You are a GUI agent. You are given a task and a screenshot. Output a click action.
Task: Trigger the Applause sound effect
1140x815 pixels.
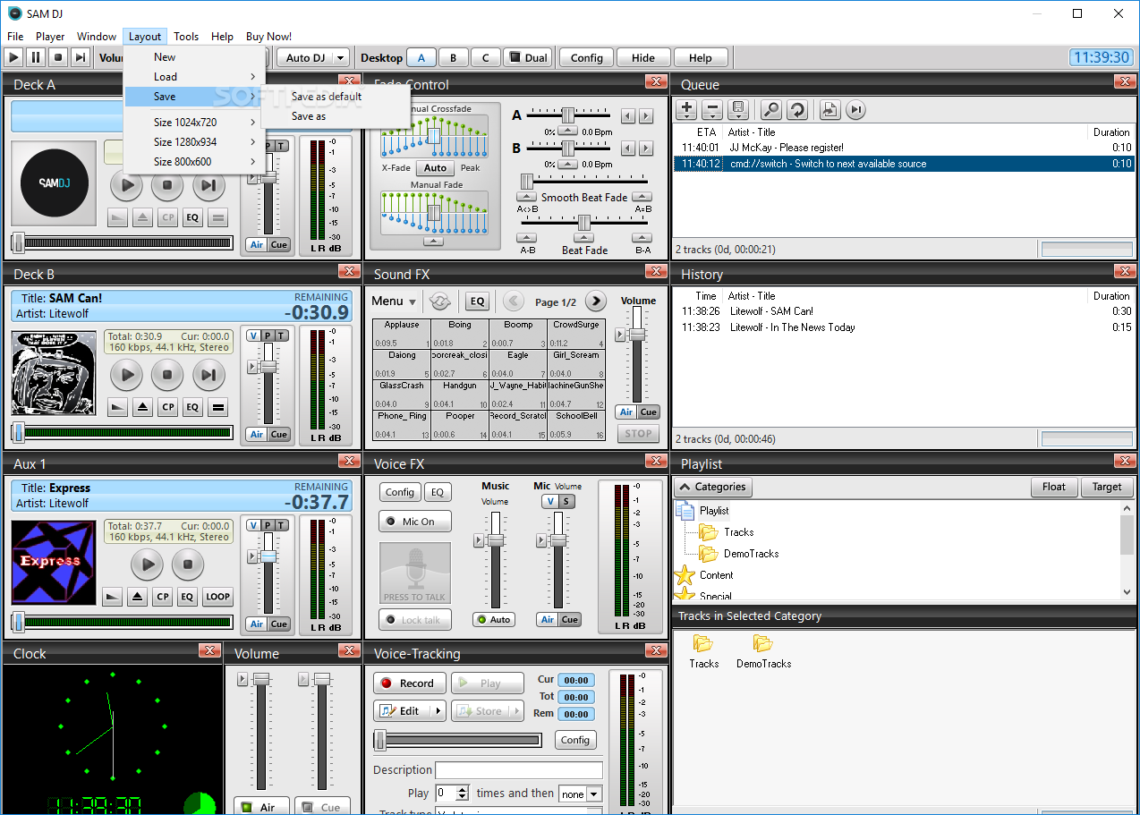point(402,334)
